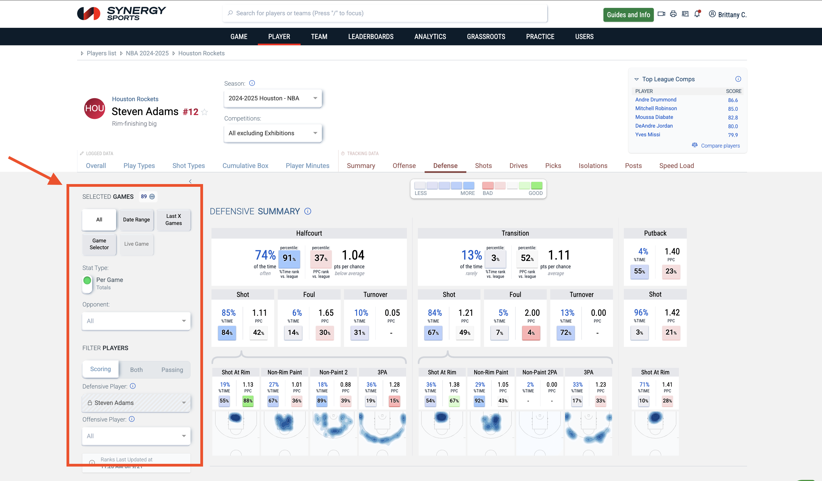Screen dimensions: 822x481
Task: Expand the Opponent dropdown
Action: tap(136, 321)
